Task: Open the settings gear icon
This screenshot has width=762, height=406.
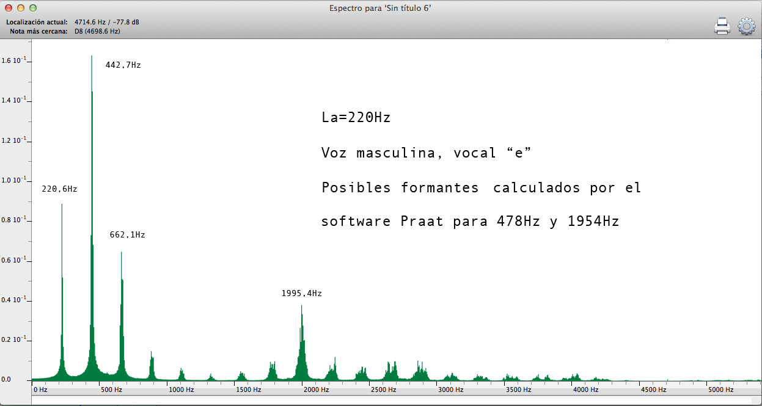Action: pyautogui.click(x=747, y=26)
